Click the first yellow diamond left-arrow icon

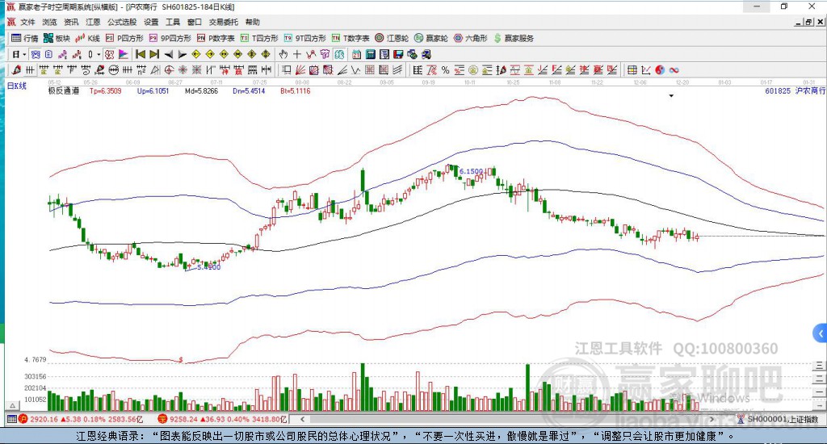click(x=196, y=54)
